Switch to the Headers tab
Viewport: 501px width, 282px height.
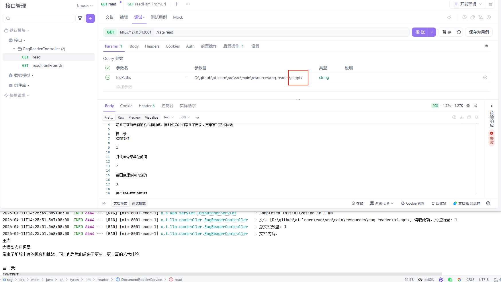click(152, 46)
